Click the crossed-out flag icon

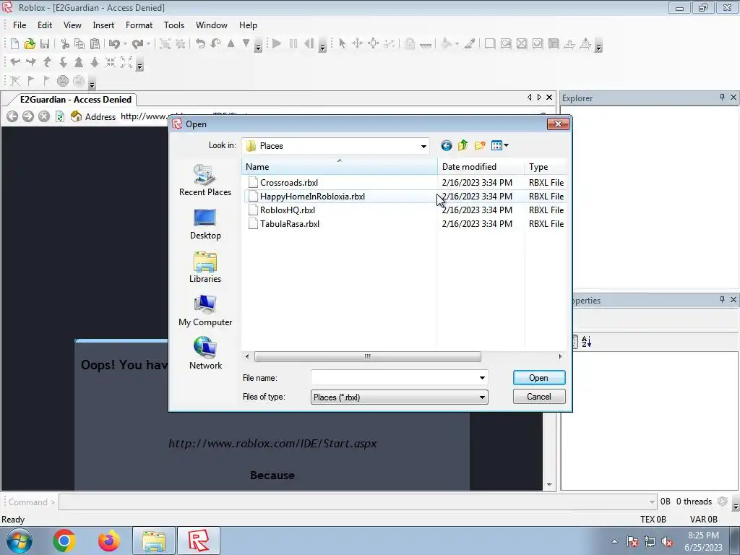[15, 81]
